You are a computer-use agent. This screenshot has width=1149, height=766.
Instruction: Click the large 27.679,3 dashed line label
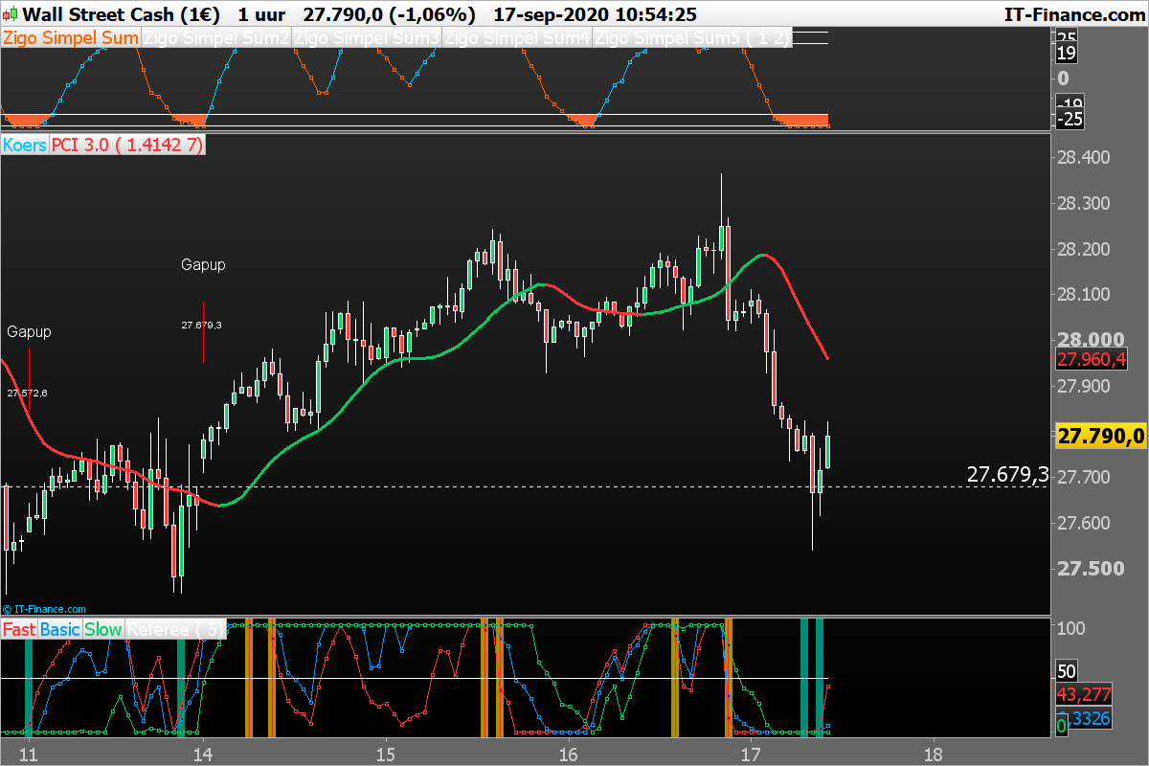1007,474
